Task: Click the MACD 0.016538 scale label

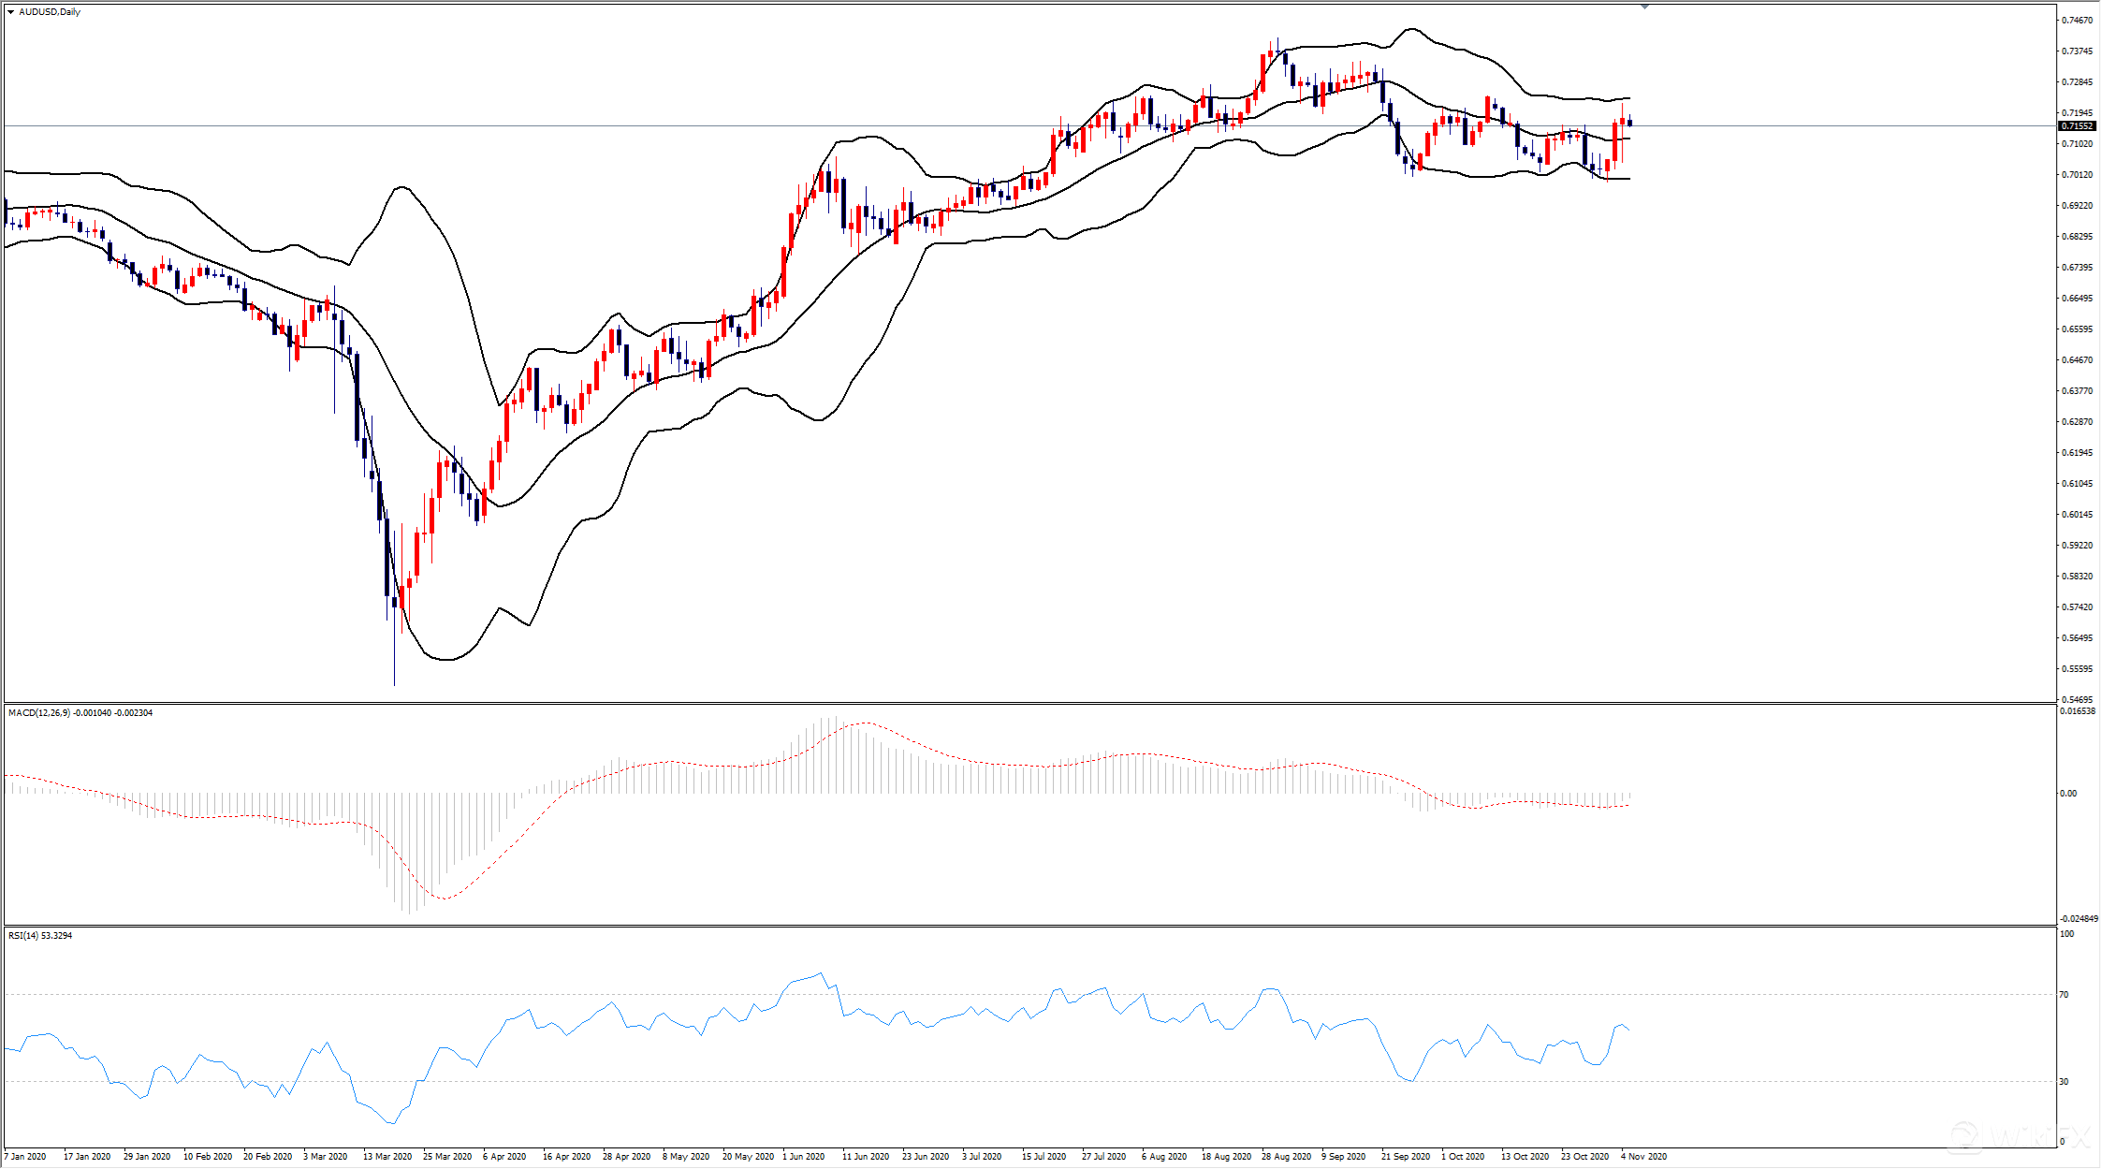Action: click(x=2077, y=711)
